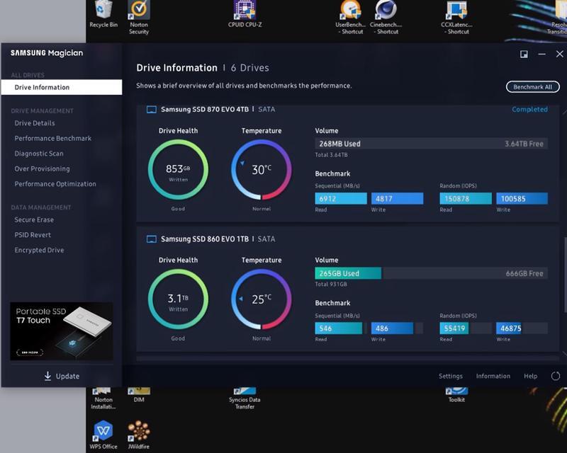This screenshot has height=453, width=567.
Task: Click the Benchmark All button
Action: click(x=533, y=87)
